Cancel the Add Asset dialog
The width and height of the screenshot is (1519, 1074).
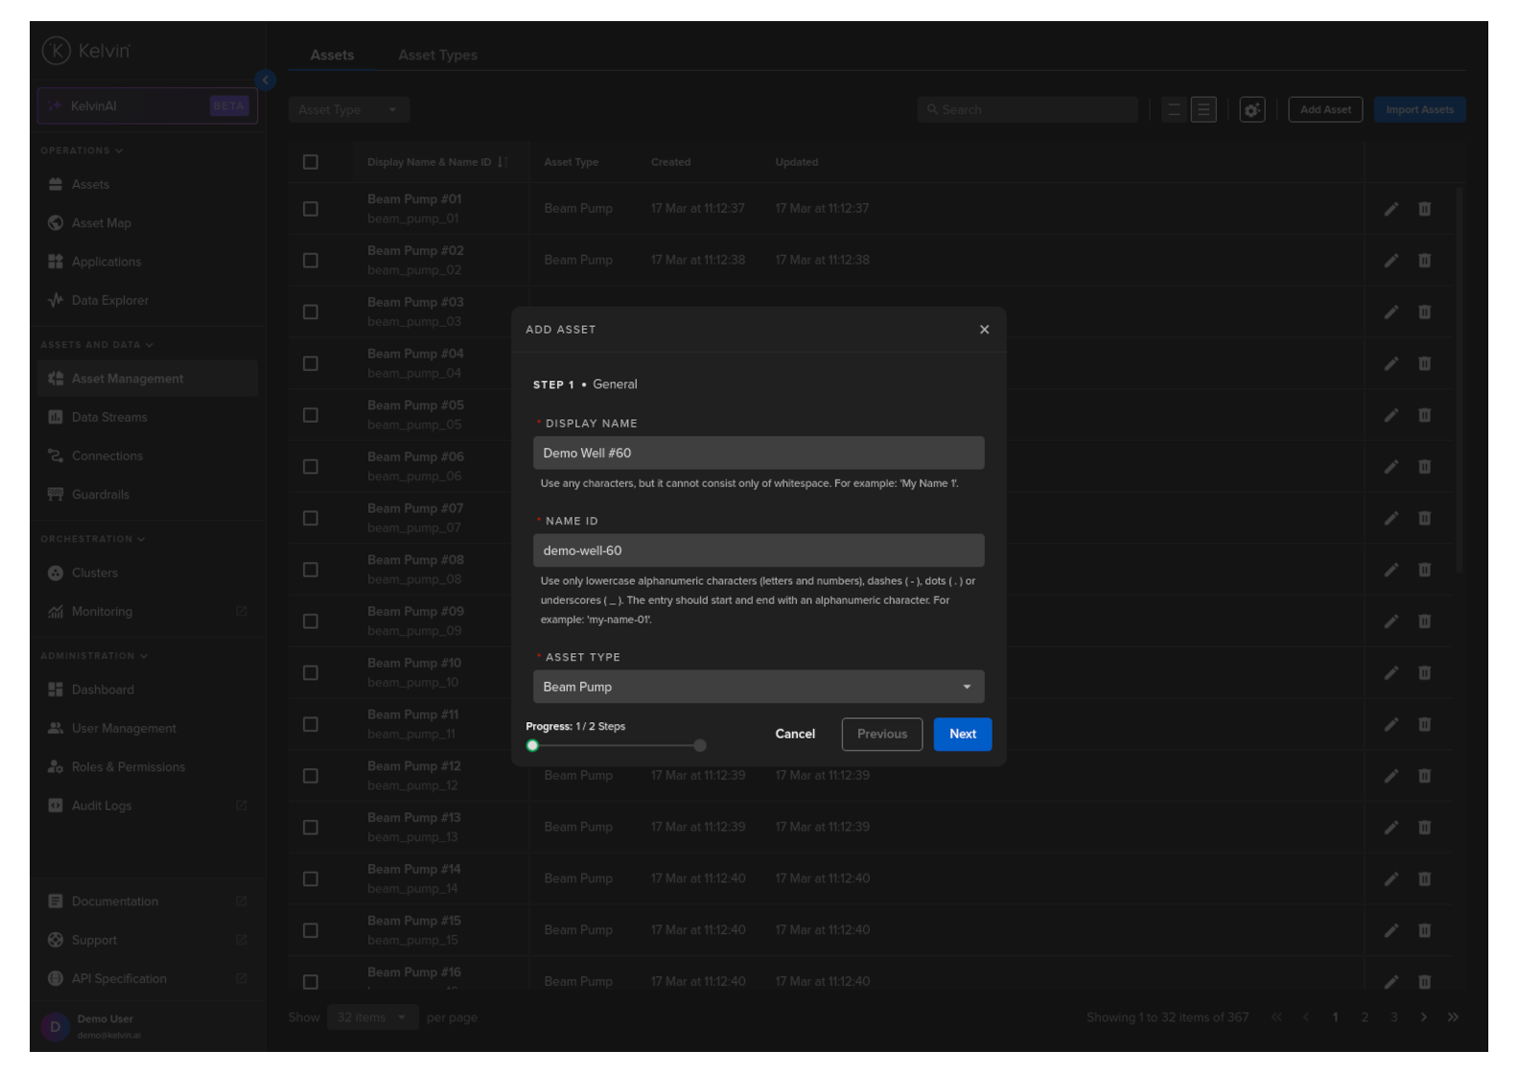click(794, 735)
